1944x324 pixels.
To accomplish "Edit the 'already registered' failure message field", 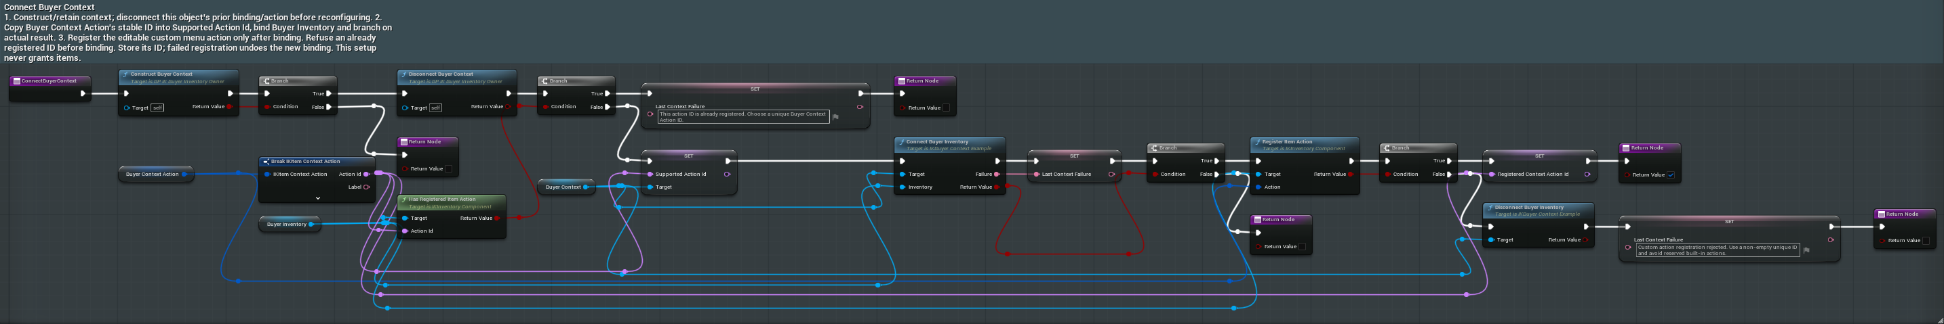I will pyautogui.click(x=743, y=117).
